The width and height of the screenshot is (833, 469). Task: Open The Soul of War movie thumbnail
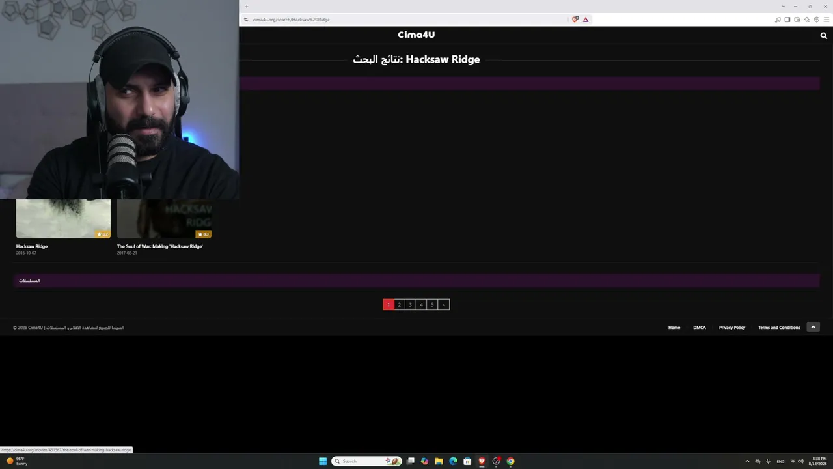(x=164, y=219)
